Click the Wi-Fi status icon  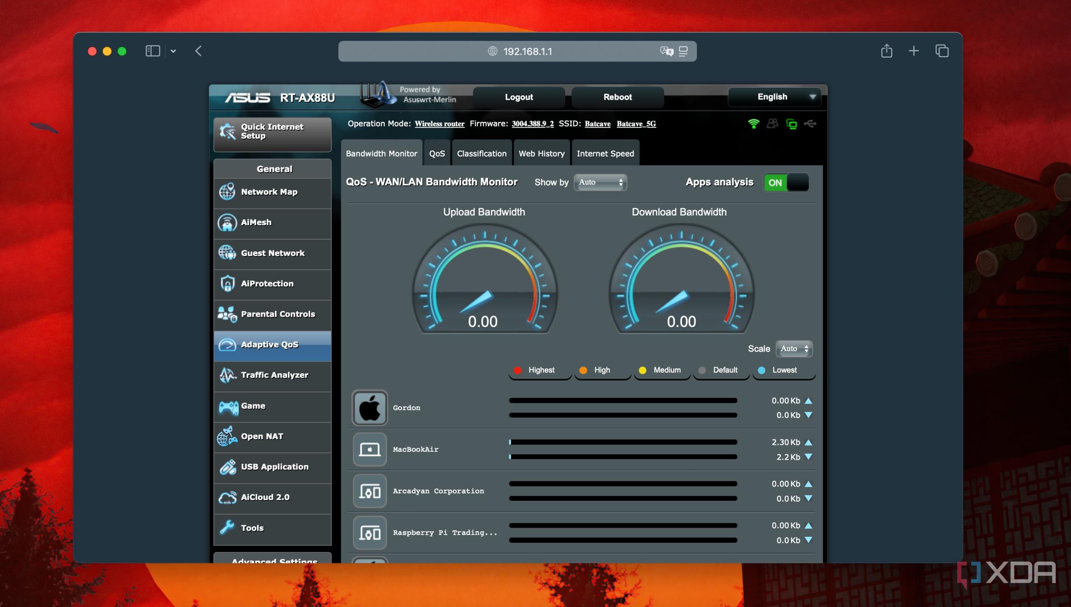[754, 124]
